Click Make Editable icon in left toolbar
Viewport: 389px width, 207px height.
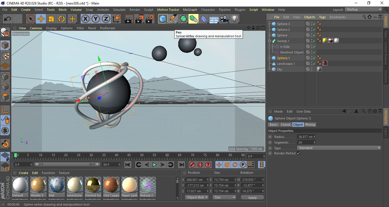coord(5,33)
